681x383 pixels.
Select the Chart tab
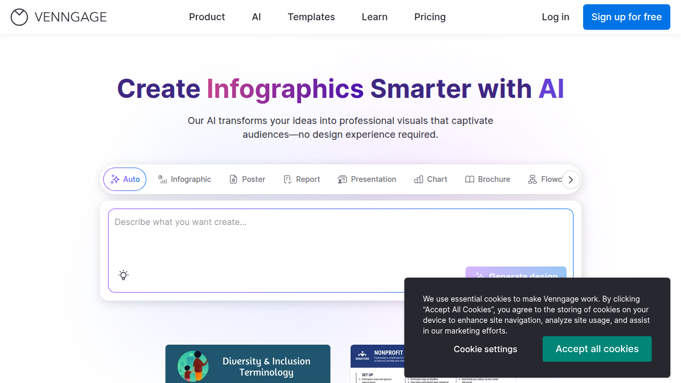[x=431, y=179]
